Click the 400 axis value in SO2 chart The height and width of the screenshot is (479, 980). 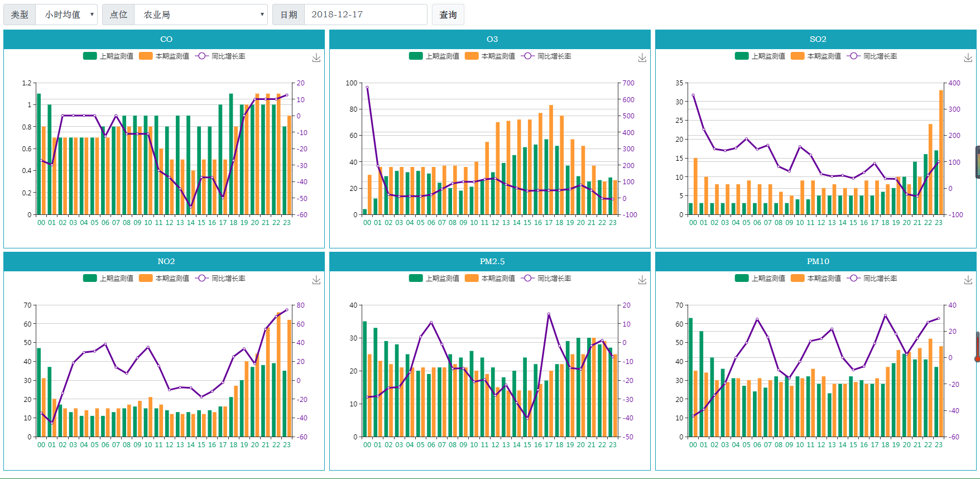pyautogui.click(x=954, y=83)
